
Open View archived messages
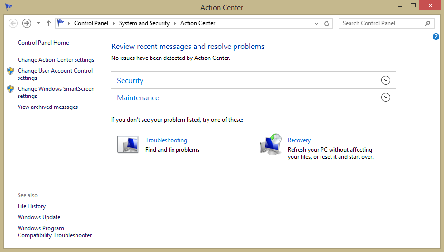tap(47, 107)
